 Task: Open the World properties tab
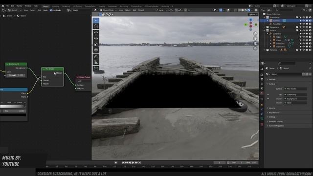coord(262,93)
